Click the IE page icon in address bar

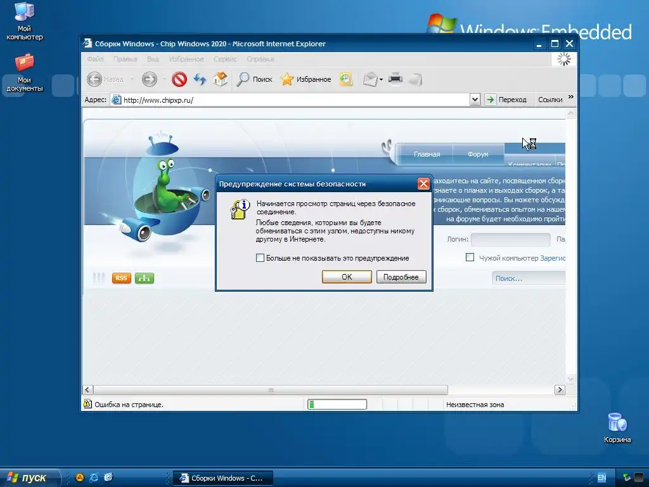point(117,100)
